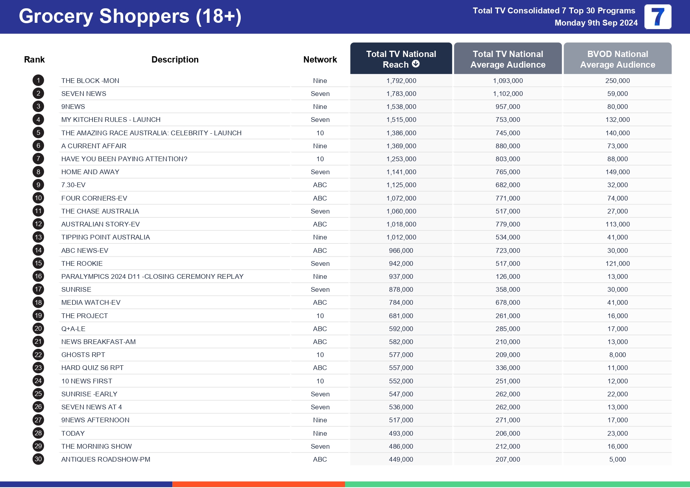Image resolution: width=690 pixels, height=488 pixels.
Task: Select Total TV National Average Audience header
Action: click(x=507, y=59)
